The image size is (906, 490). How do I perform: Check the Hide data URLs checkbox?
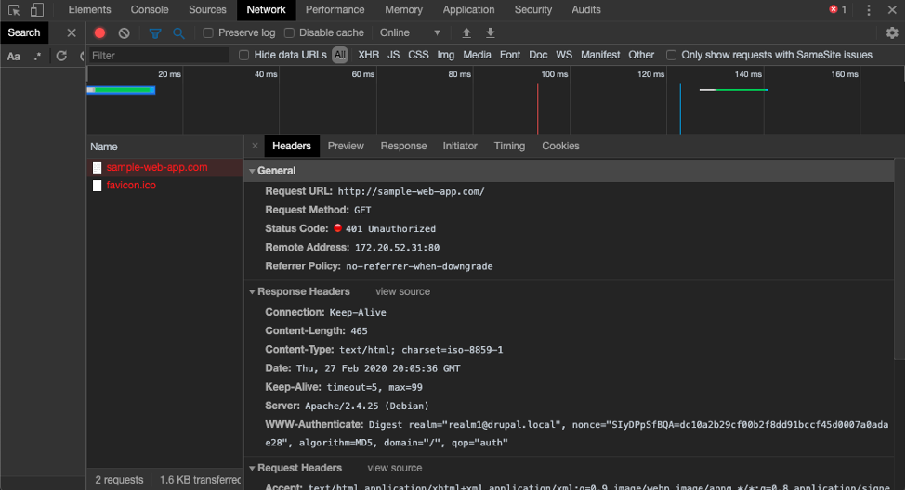click(243, 55)
